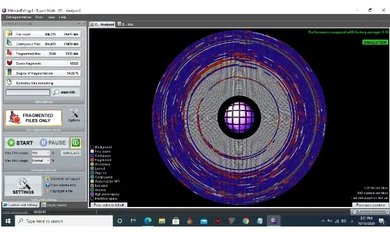Click the green power icon beside PAUSE
390x232 pixels.
click(x=76, y=142)
